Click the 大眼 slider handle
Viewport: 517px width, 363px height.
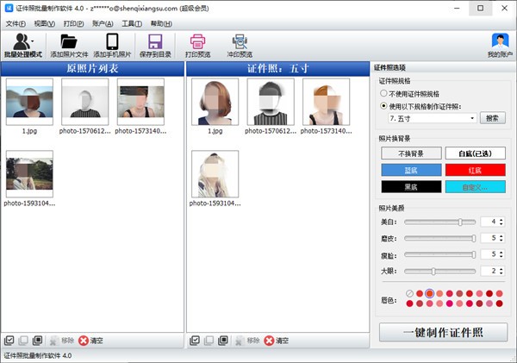point(433,272)
